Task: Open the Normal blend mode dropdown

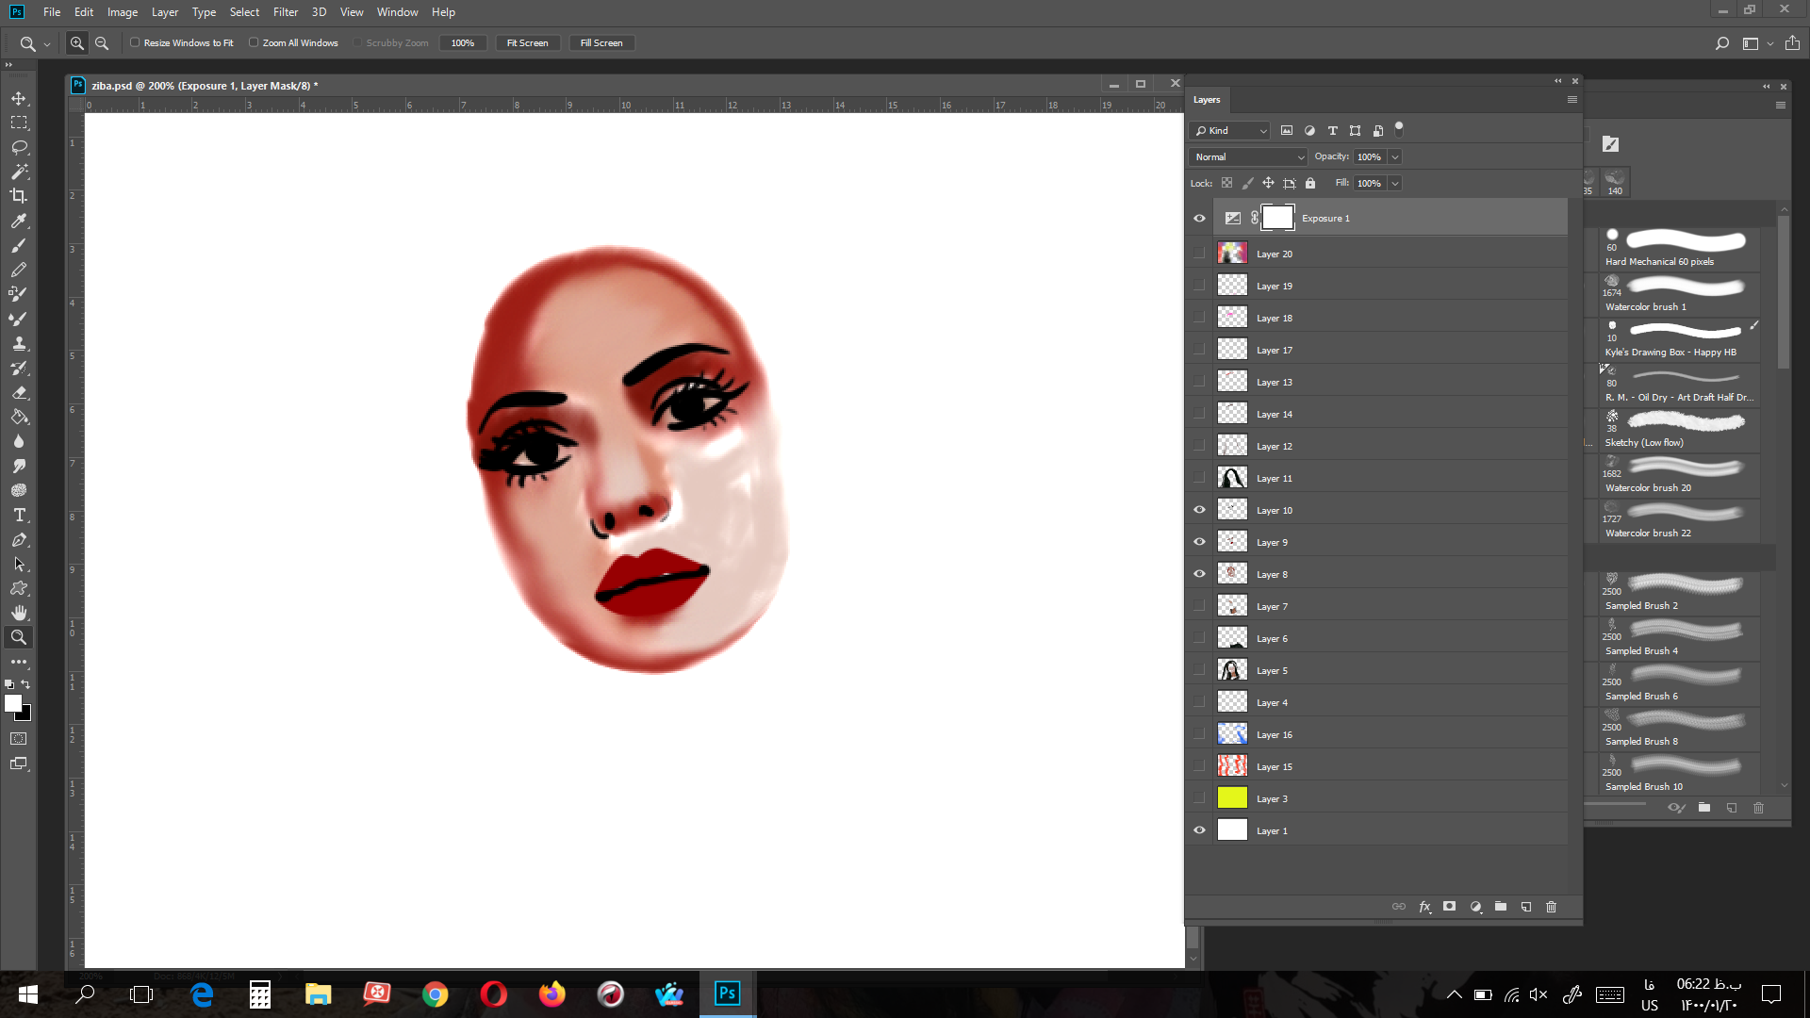Action: 1248,156
